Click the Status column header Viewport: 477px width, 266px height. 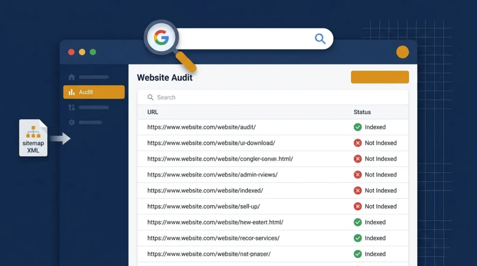pyautogui.click(x=362, y=112)
